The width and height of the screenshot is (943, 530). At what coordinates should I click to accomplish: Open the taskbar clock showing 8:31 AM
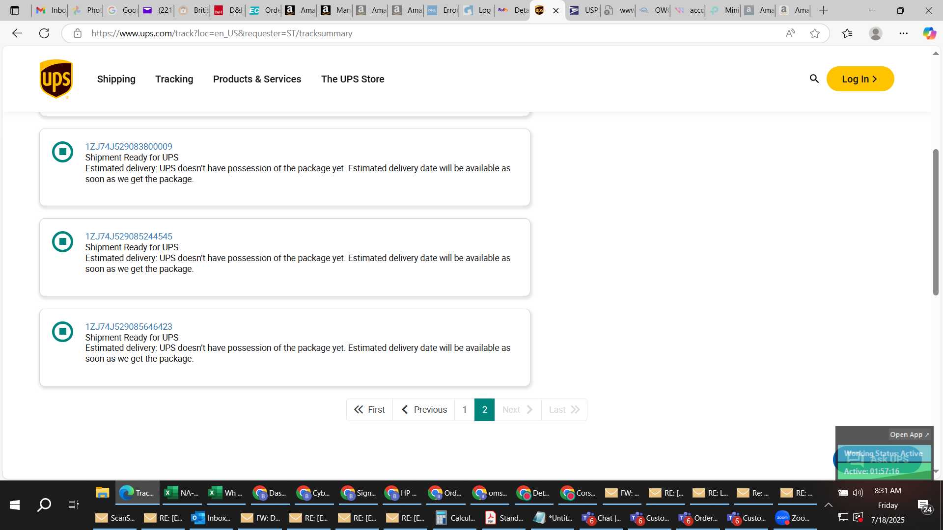[888, 491]
